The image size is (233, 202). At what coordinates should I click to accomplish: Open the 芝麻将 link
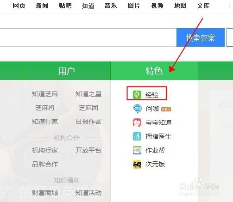[45, 108]
